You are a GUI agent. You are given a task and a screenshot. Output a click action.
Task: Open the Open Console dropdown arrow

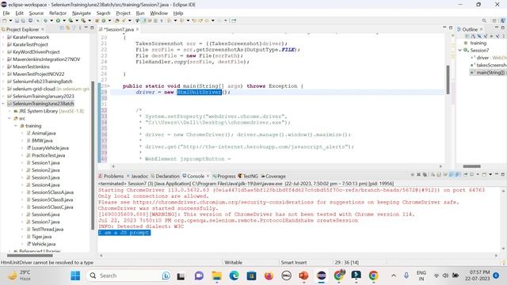(490, 174)
